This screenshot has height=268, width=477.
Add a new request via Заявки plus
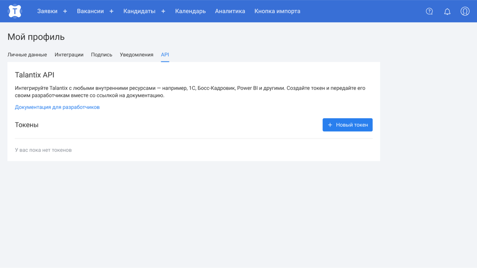tap(65, 11)
